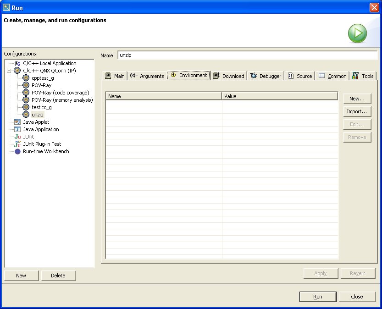Collapse the C/C++ QNX QConn (IP) node
Screen dimensions: 382x309
(x=9, y=71)
